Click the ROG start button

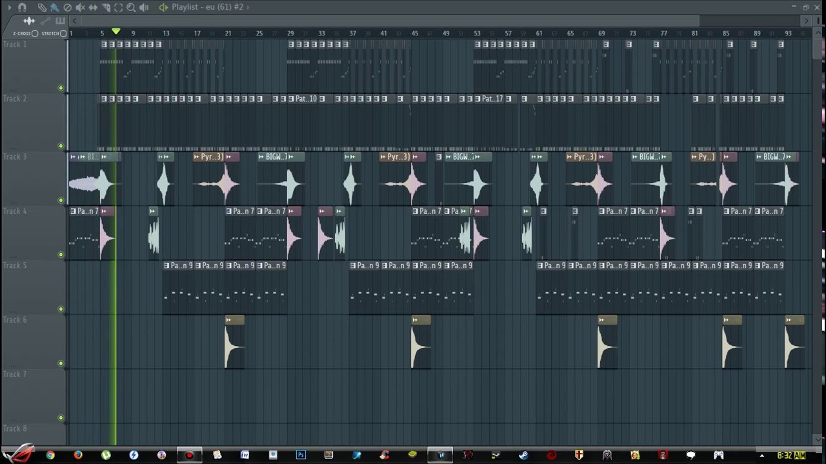(x=17, y=454)
